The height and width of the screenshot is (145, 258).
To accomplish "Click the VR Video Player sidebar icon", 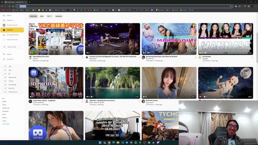I will 4,25.
